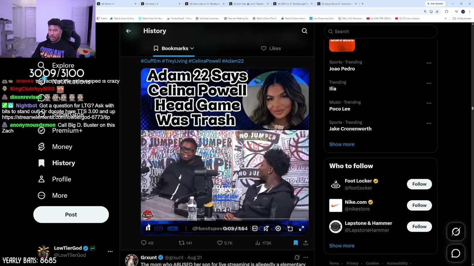Bookmark this page with the star icon

[437, 11]
